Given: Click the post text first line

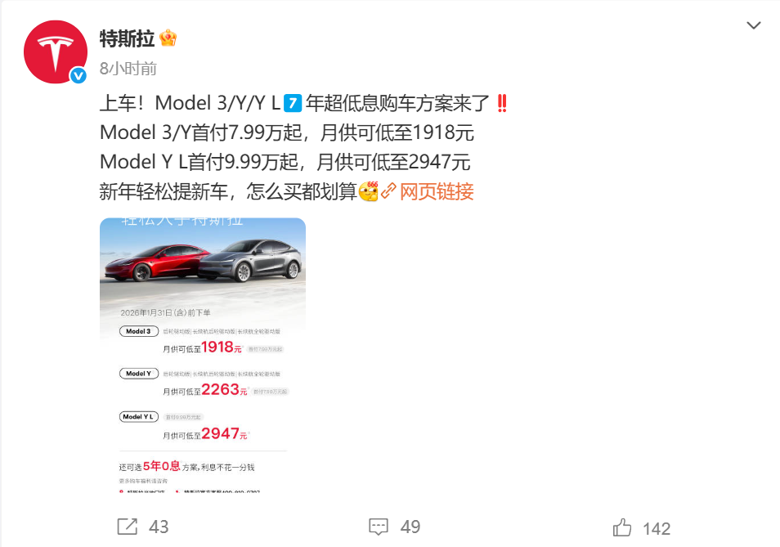Looking at the screenshot, I should tap(303, 104).
